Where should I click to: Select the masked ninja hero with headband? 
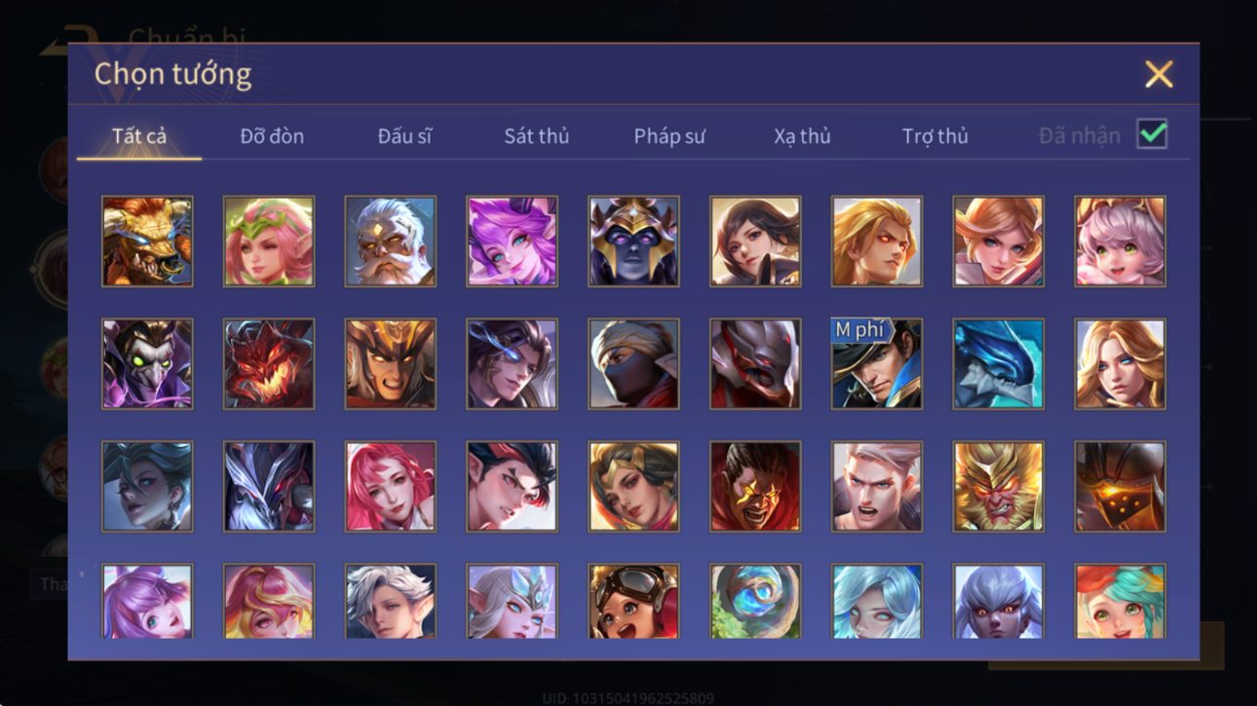[633, 364]
